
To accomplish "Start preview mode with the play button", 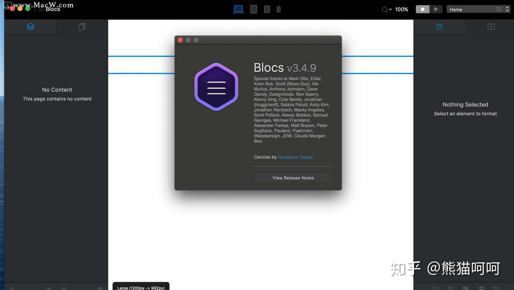I will coord(436,9).
